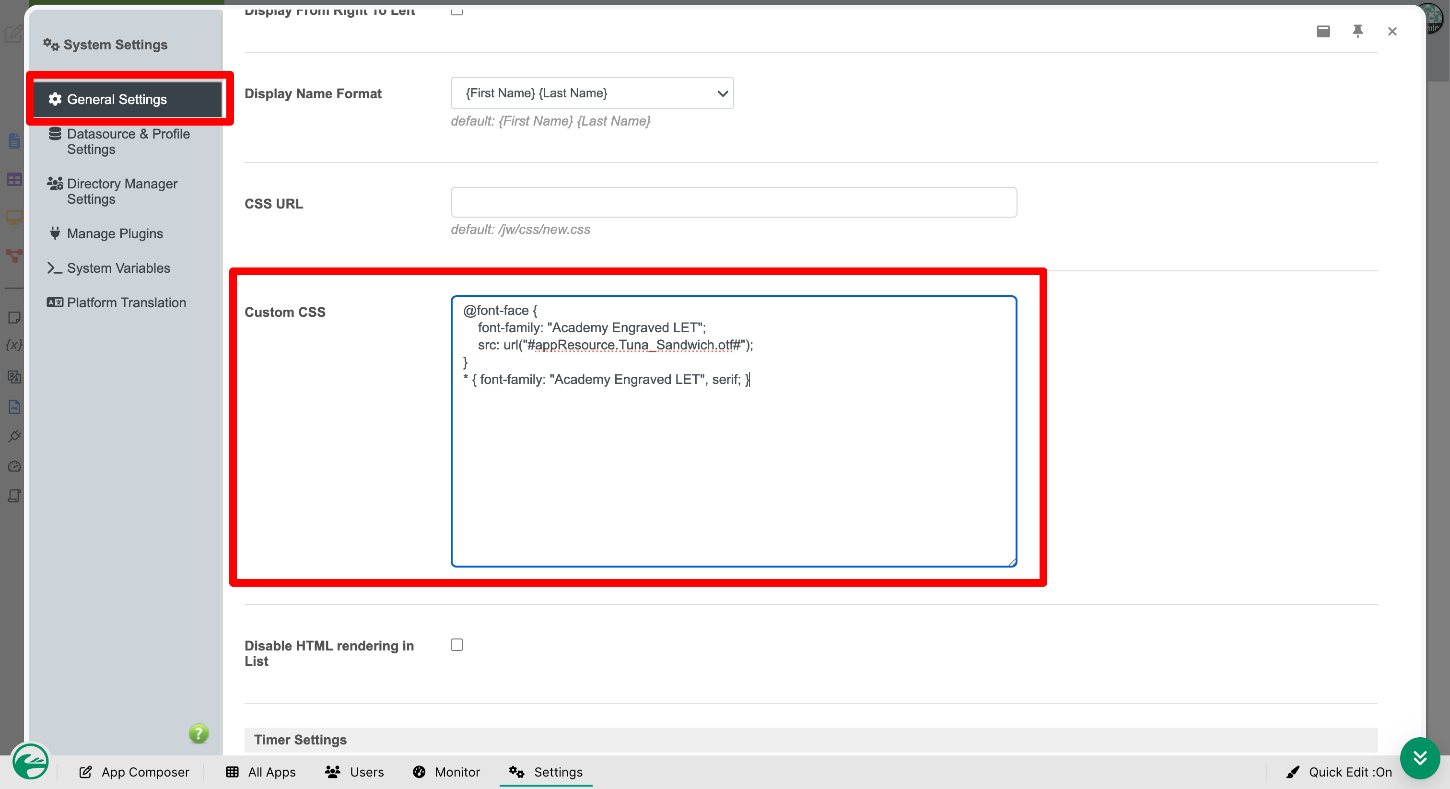Open Settings tab in bottom bar

click(546, 772)
